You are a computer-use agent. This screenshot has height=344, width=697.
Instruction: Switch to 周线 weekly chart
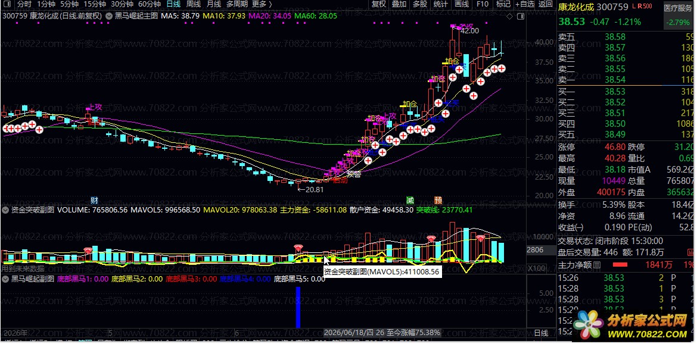tap(194, 4)
